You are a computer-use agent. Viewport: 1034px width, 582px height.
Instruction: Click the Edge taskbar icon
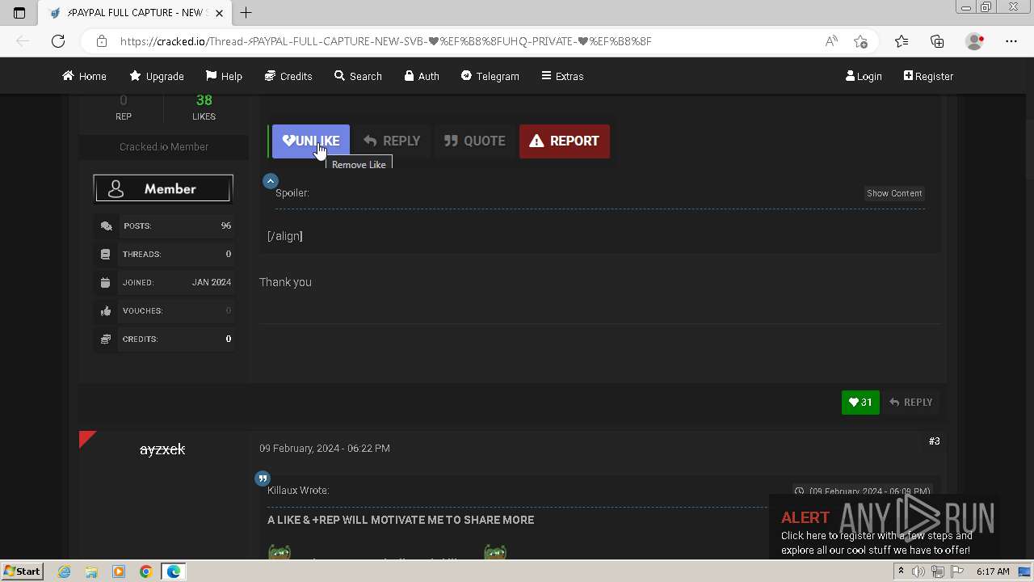(x=173, y=571)
